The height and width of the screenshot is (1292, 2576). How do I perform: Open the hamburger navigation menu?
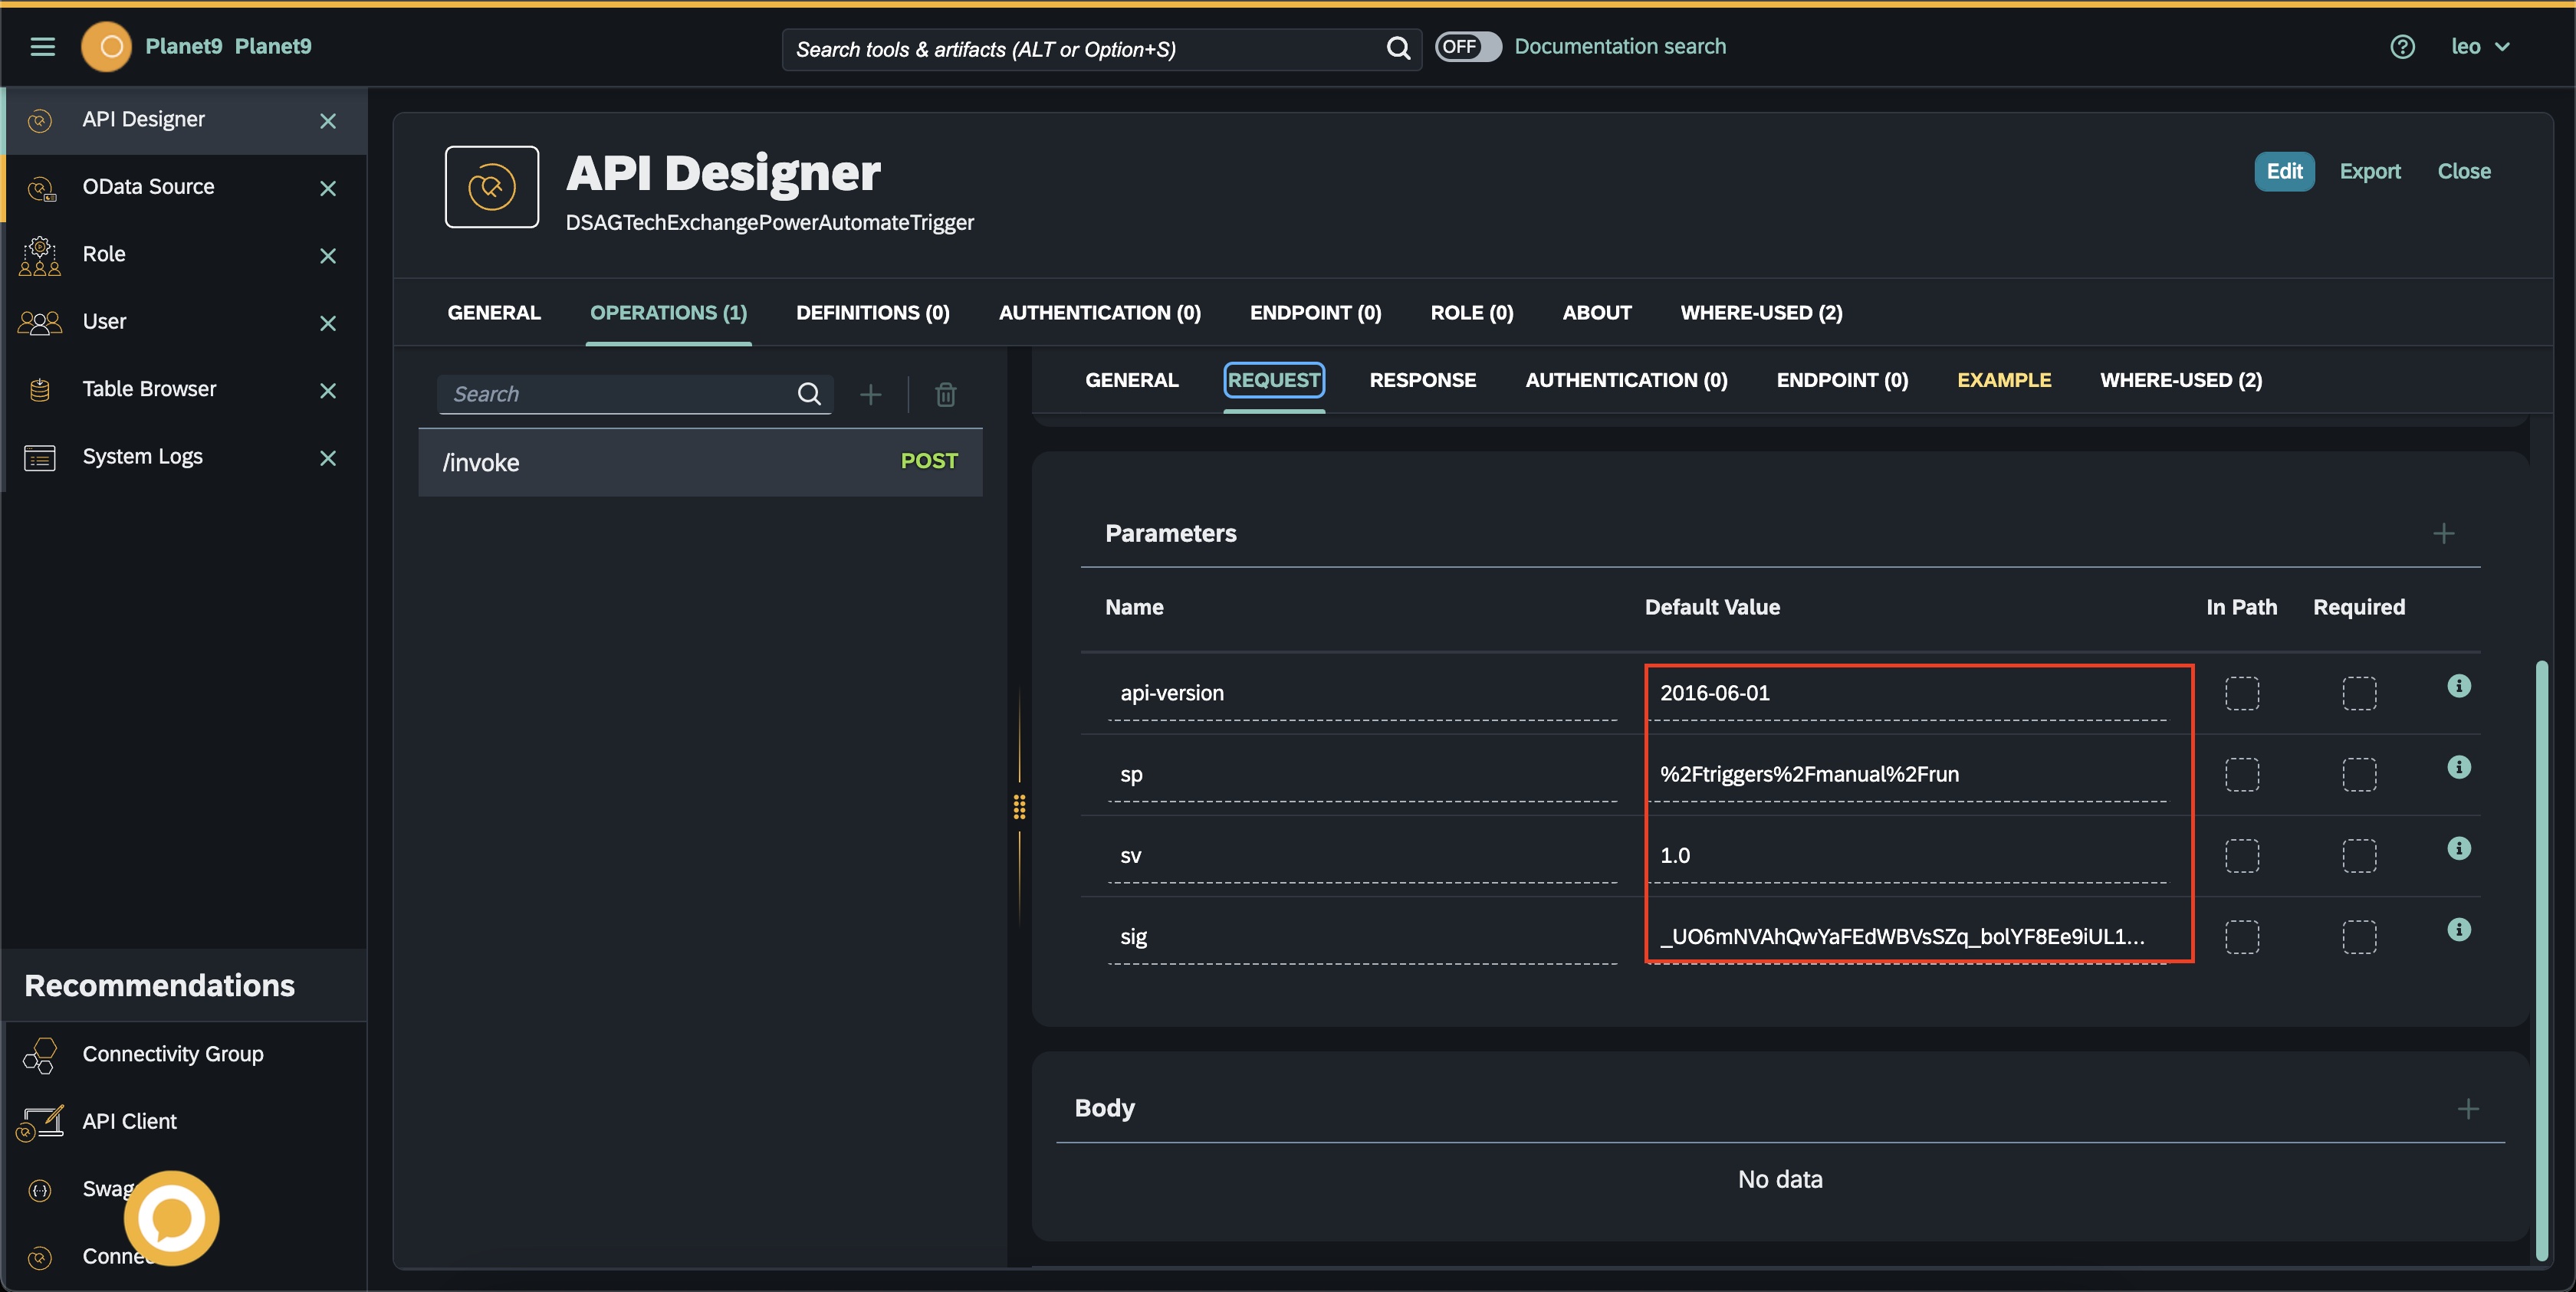pos(42,47)
